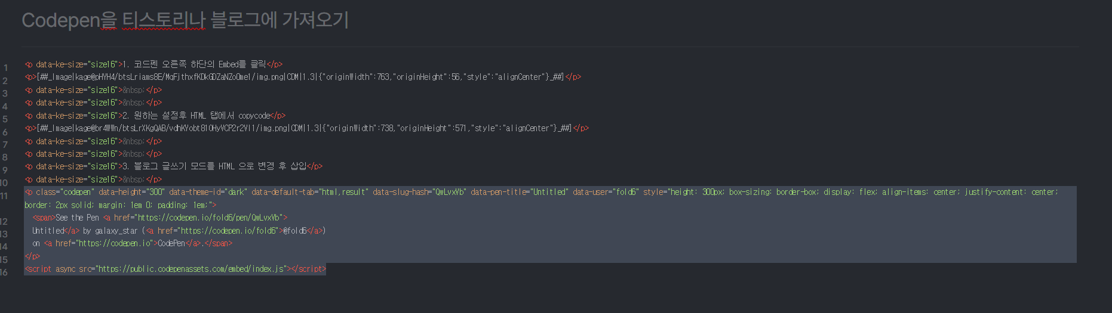The height and width of the screenshot is (313, 1112).
Task: Click line number 1 in the gutter
Action: [5, 68]
